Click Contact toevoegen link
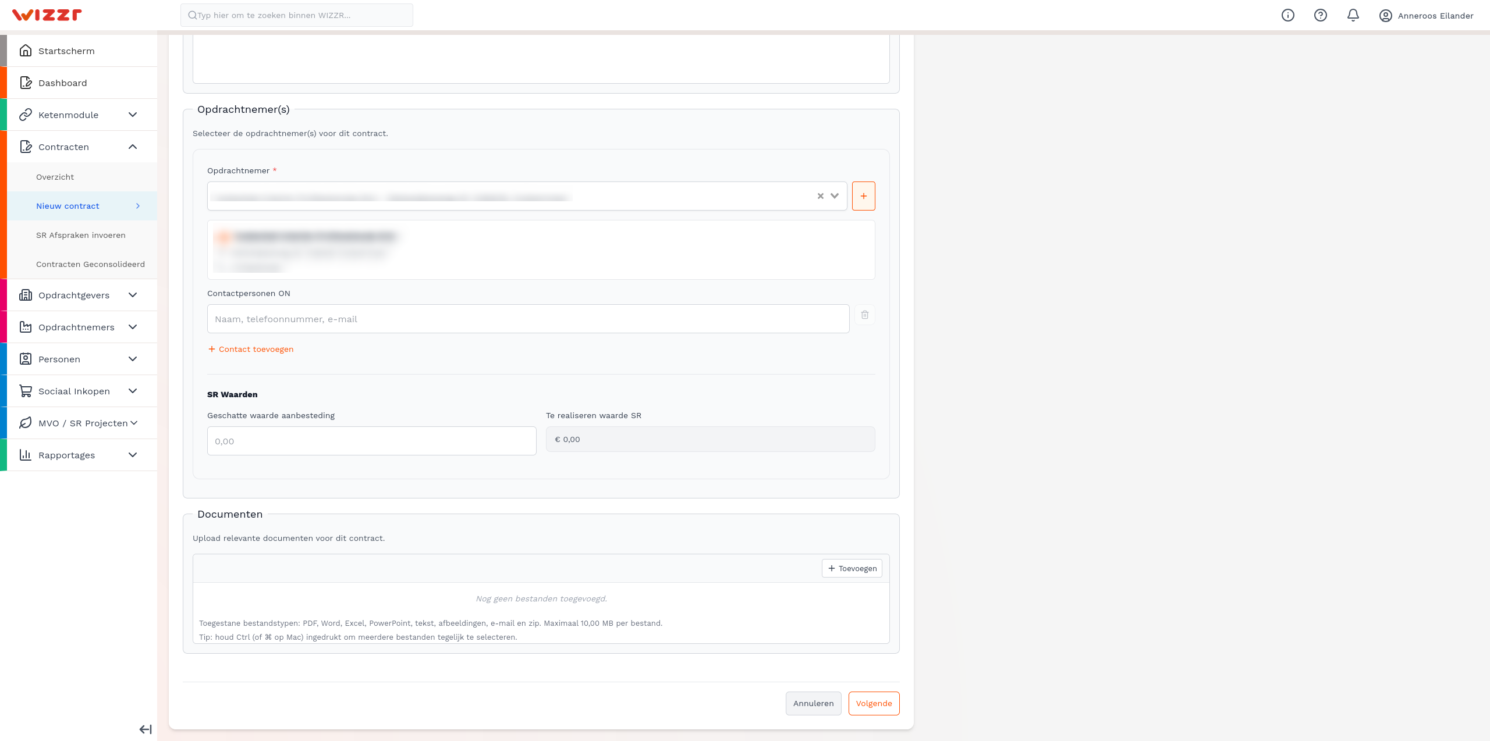 (x=251, y=349)
